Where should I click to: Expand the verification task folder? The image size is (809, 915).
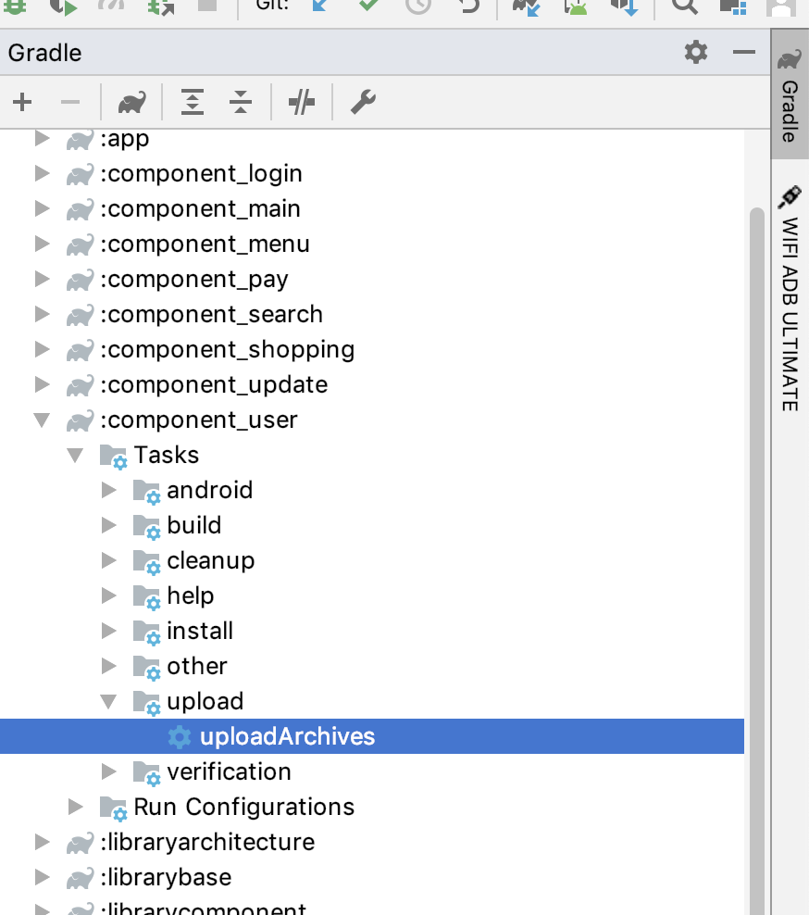click(x=108, y=771)
